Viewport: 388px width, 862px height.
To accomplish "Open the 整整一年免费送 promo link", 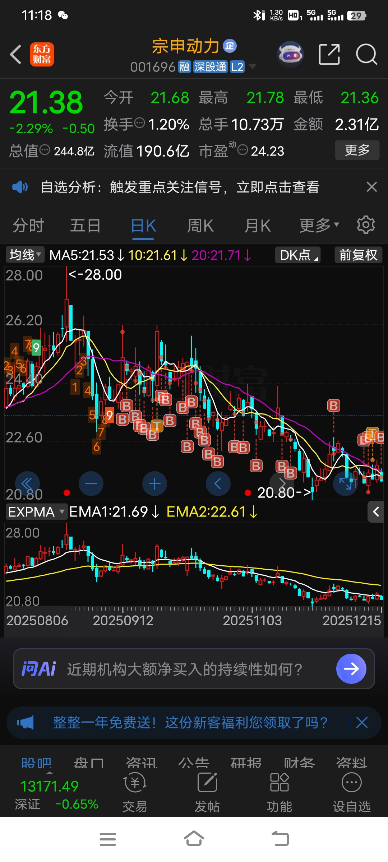I will pyautogui.click(x=190, y=722).
